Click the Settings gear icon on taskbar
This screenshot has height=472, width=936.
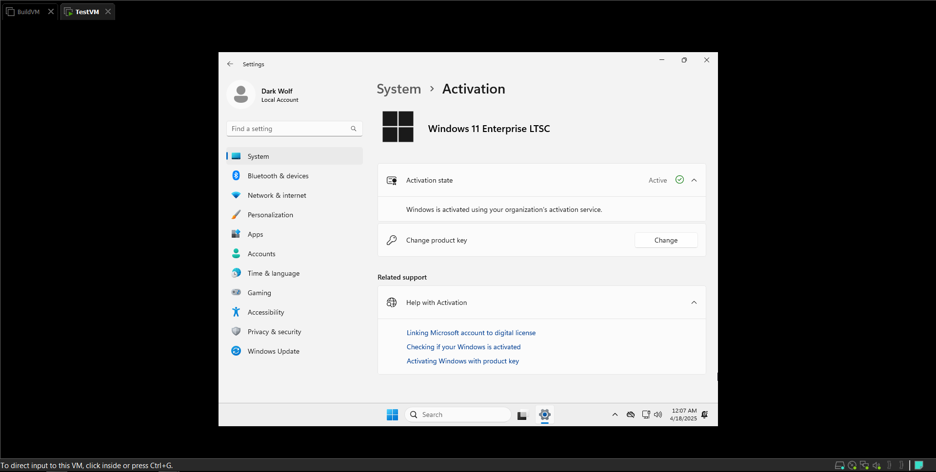(x=545, y=415)
